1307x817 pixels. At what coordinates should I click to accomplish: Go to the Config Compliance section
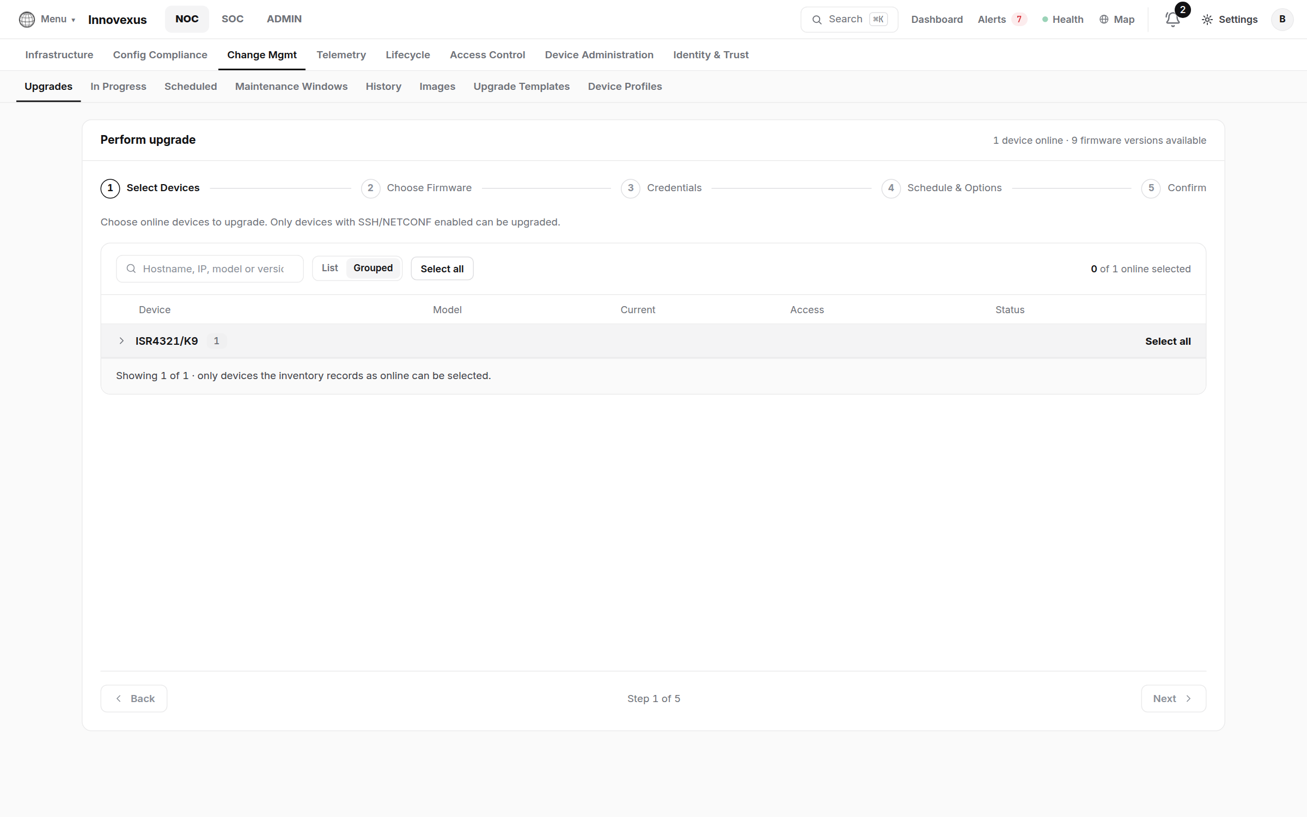(160, 55)
